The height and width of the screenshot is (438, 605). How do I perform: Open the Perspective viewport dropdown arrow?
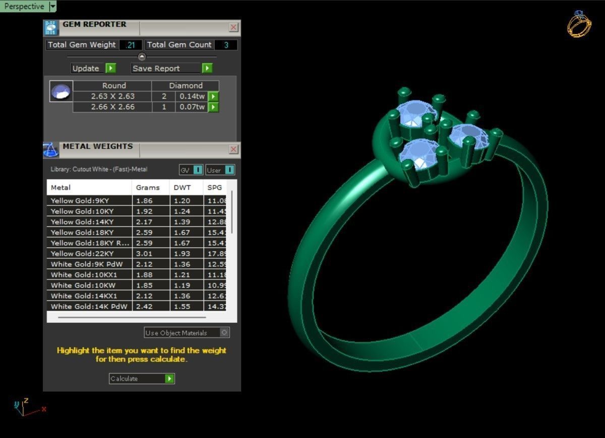click(53, 7)
